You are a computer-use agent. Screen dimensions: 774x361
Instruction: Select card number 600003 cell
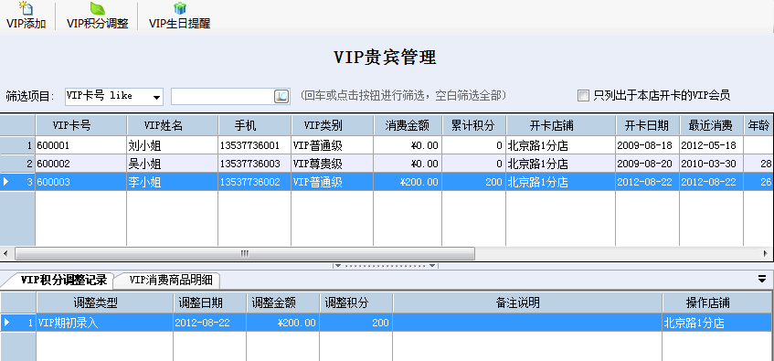point(81,182)
